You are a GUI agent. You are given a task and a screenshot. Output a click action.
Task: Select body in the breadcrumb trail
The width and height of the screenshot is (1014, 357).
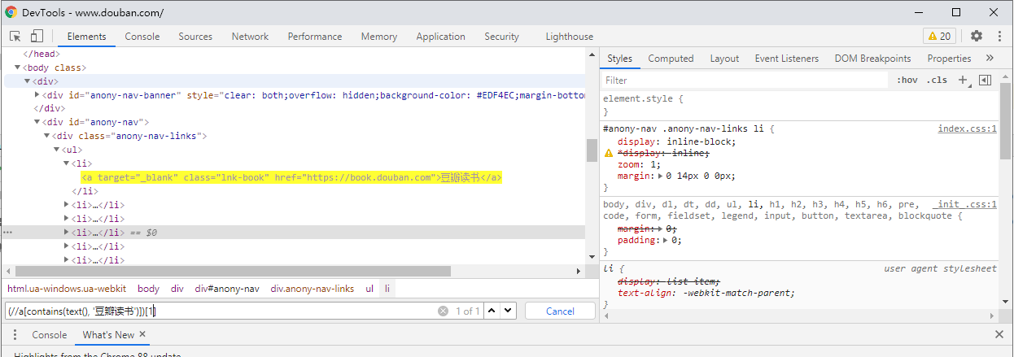click(148, 288)
